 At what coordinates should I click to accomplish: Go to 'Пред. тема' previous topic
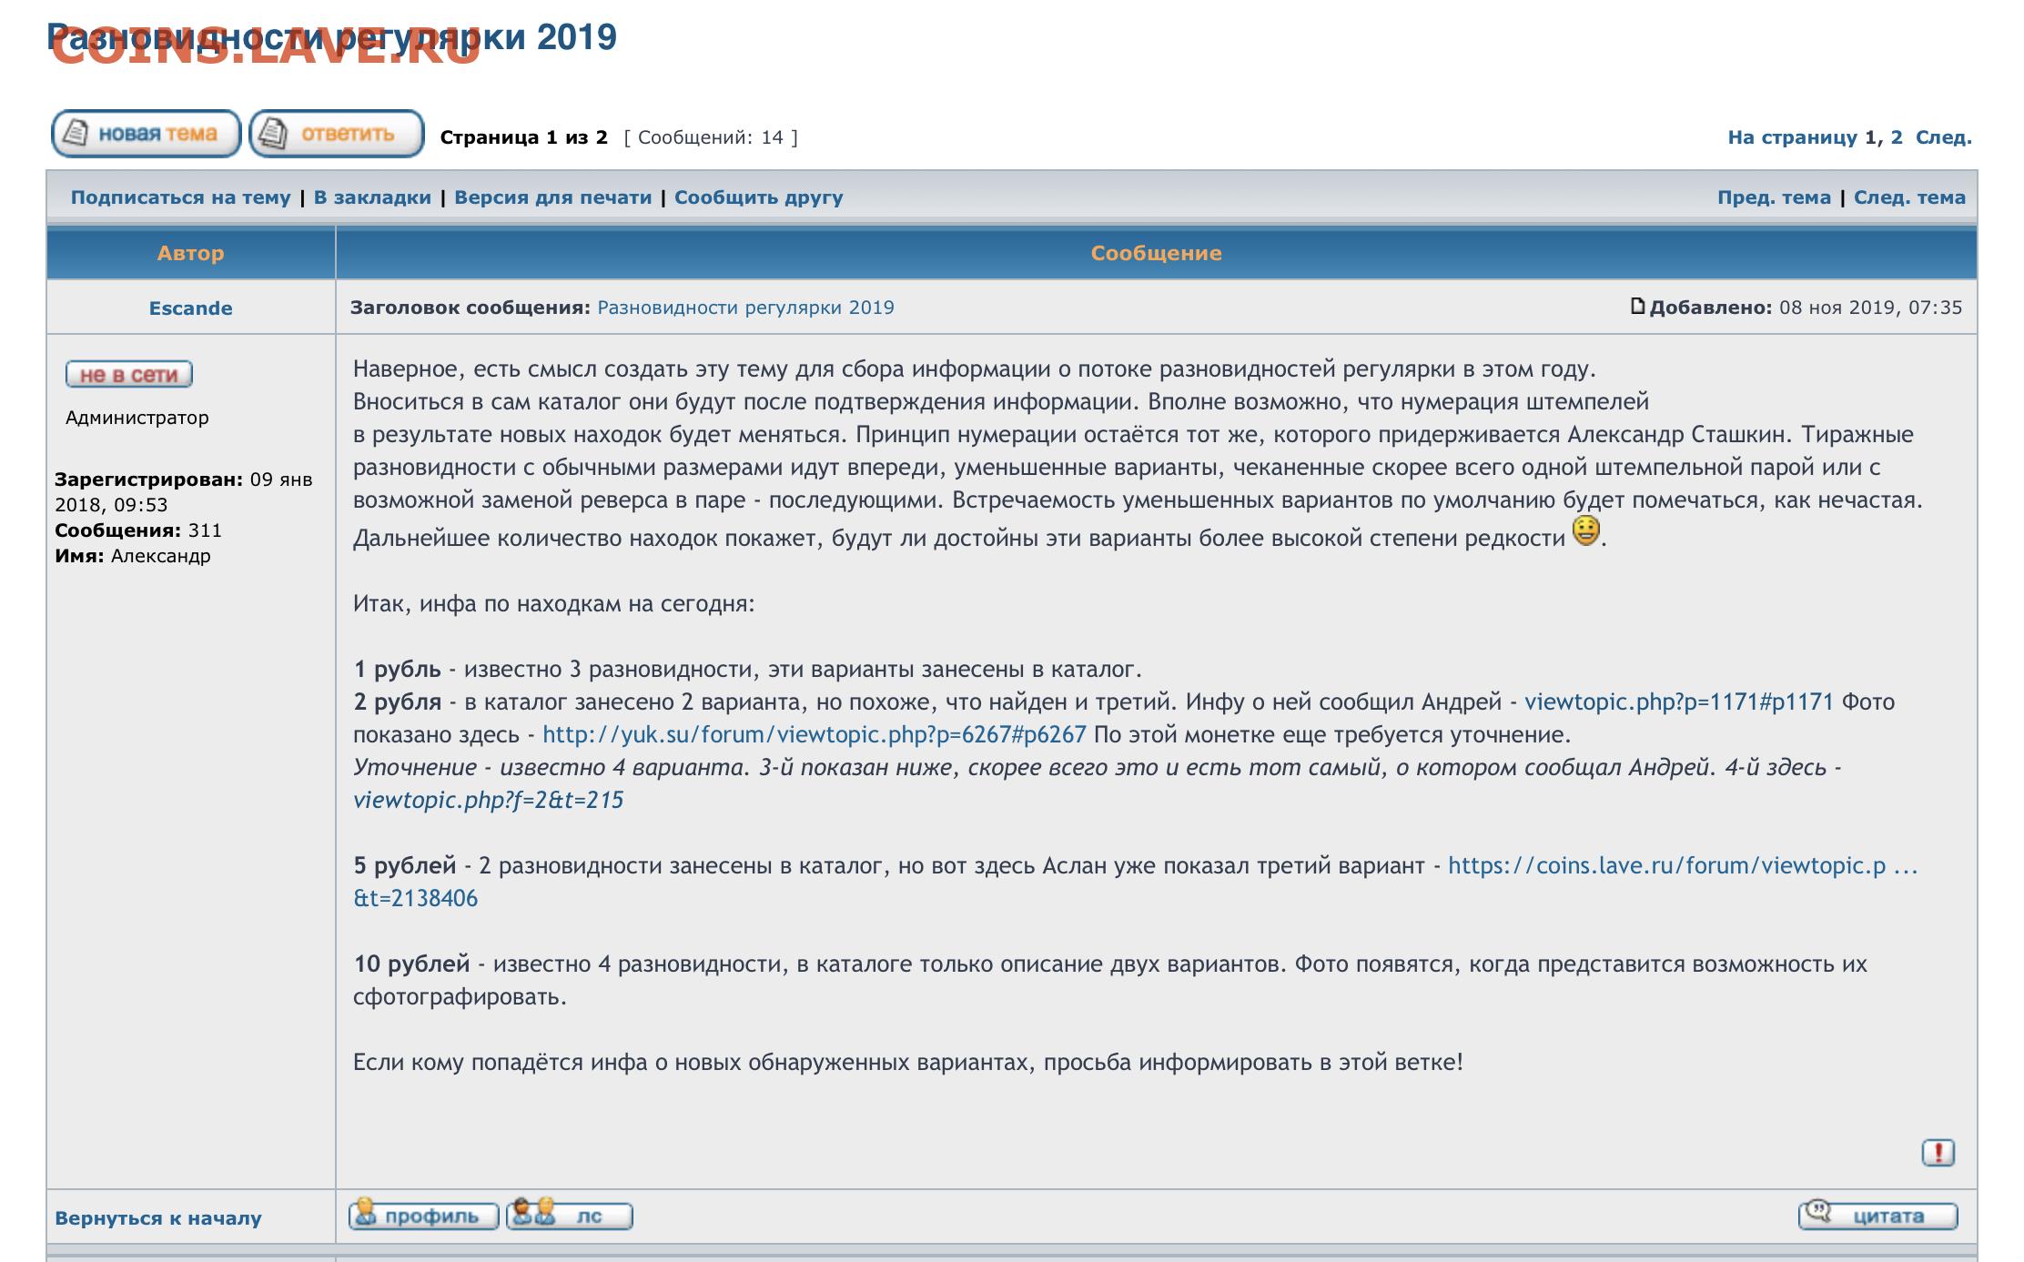[1774, 197]
